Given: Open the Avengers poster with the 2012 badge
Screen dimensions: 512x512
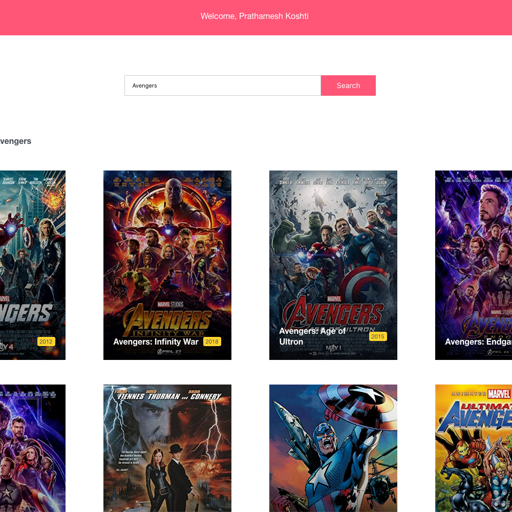Looking at the screenshot, I should pos(33,265).
